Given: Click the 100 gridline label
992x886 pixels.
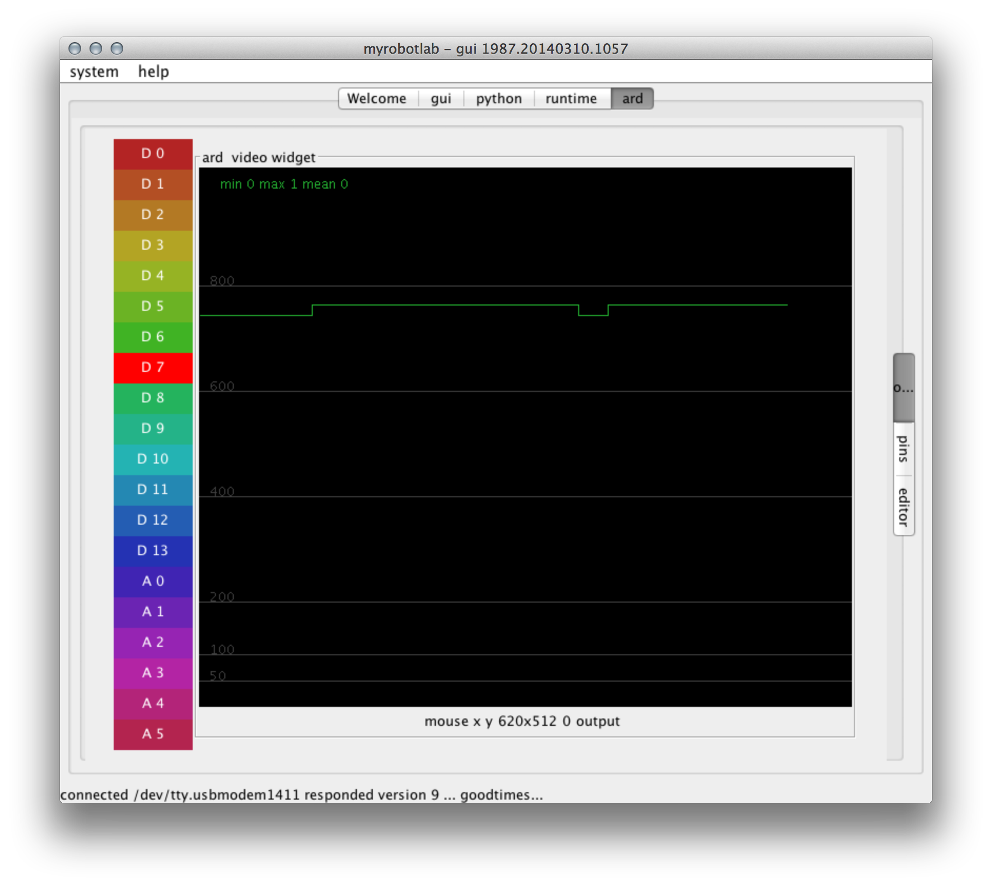Looking at the screenshot, I should point(222,649).
